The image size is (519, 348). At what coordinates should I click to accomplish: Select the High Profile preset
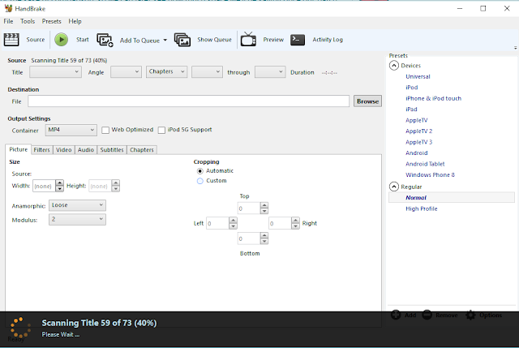click(x=422, y=208)
